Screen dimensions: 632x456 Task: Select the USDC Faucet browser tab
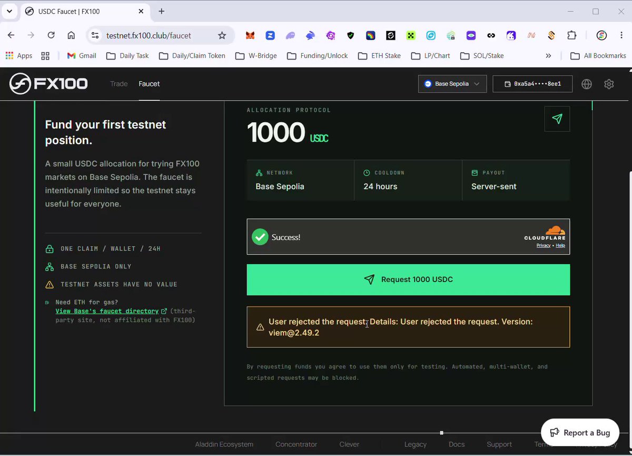pyautogui.click(x=84, y=11)
